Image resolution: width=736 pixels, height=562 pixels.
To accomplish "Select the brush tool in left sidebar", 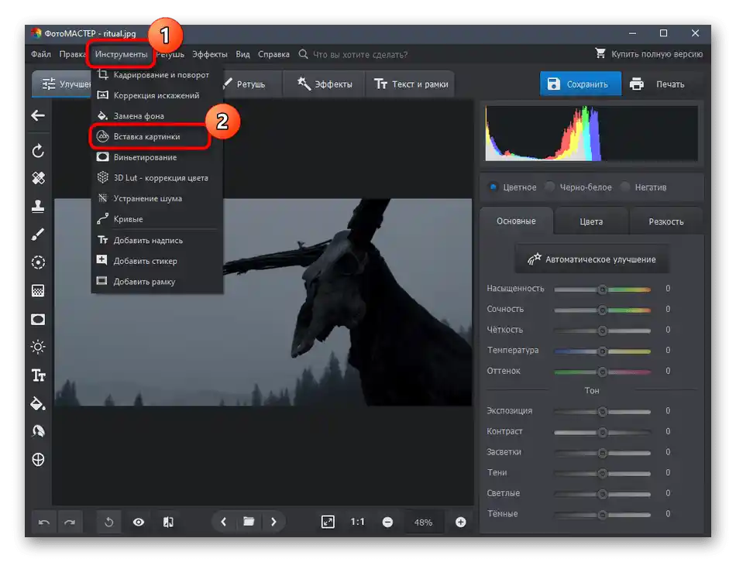I will [x=38, y=234].
